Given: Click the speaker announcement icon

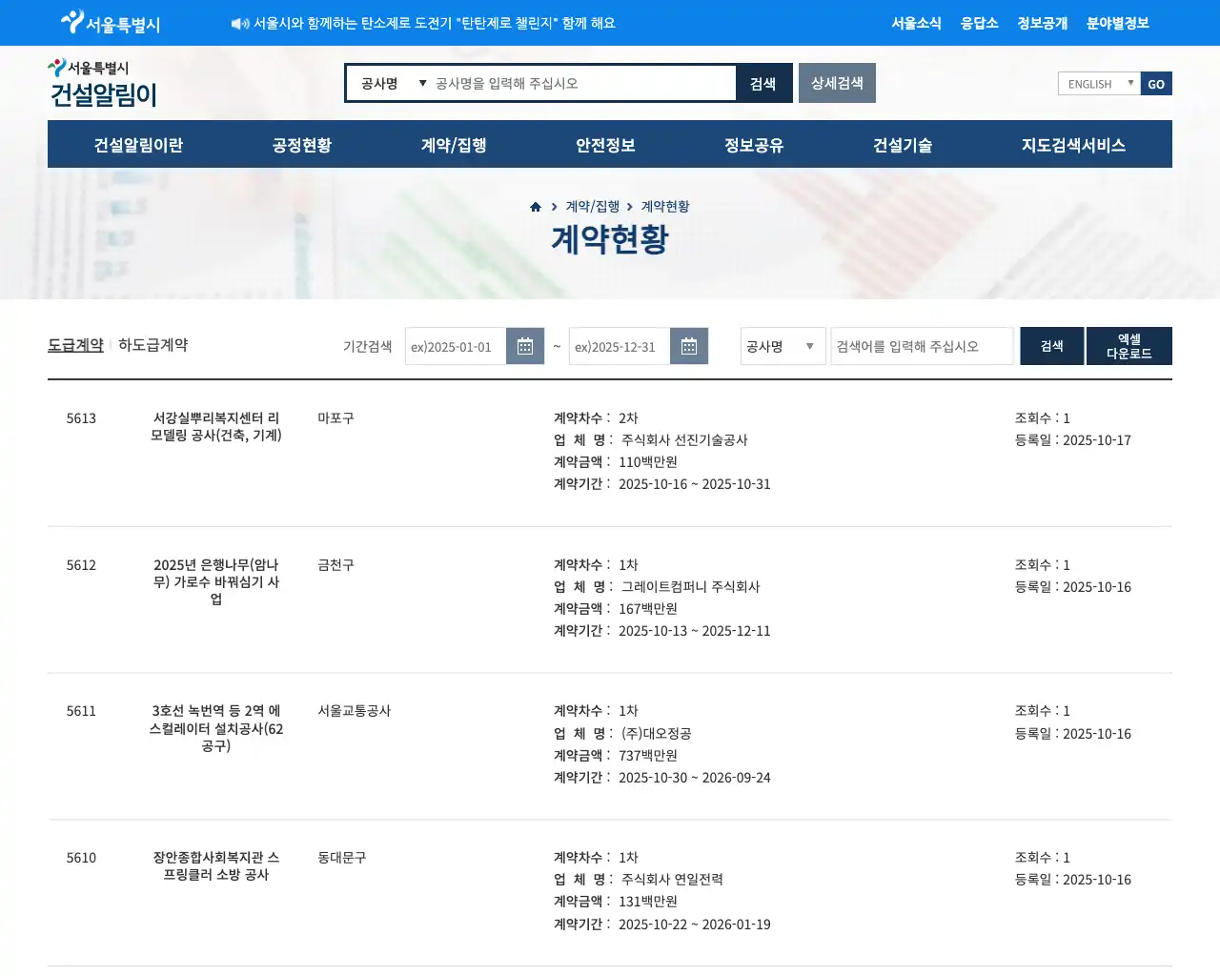Looking at the screenshot, I should (239, 24).
